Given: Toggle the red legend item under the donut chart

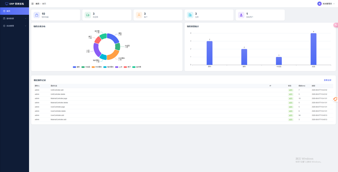Looking at the screenshot, I should click(x=127, y=67).
